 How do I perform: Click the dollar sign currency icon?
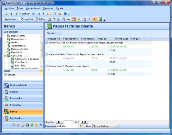pyautogui.click(x=43, y=14)
